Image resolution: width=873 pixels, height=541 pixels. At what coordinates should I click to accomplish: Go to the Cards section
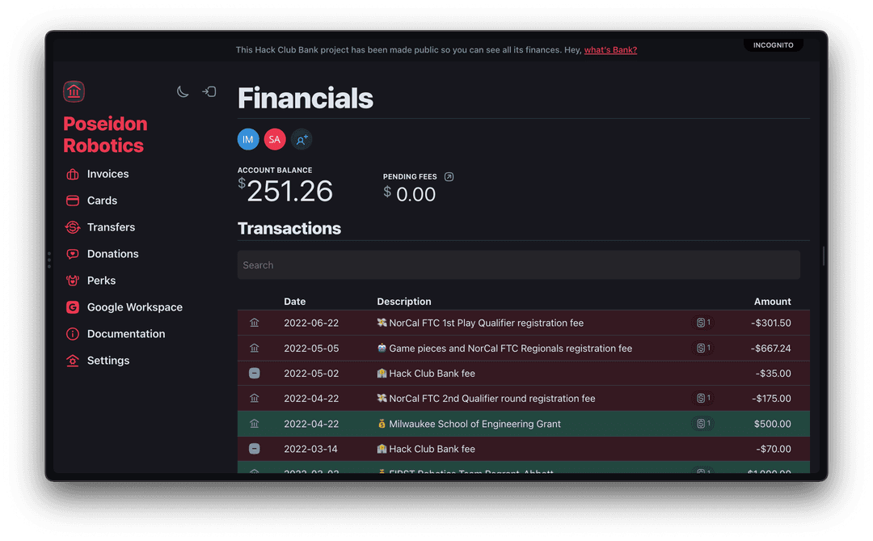102,201
